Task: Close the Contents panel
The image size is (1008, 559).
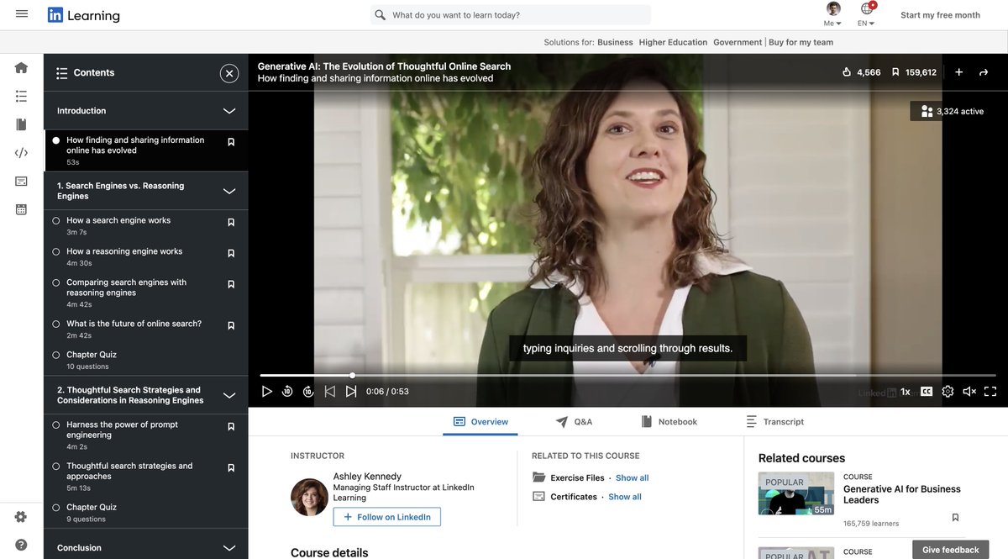Action: 229,73
